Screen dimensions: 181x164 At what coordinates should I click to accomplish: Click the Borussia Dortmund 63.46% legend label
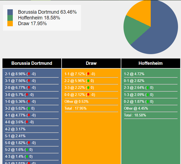[47, 12]
